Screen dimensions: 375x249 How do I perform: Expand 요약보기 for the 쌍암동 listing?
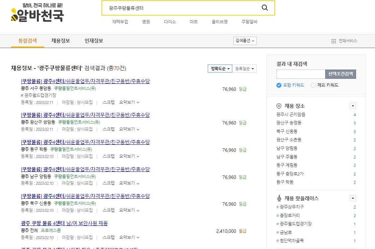(x=129, y=129)
